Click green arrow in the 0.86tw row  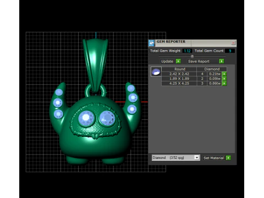[224, 84]
